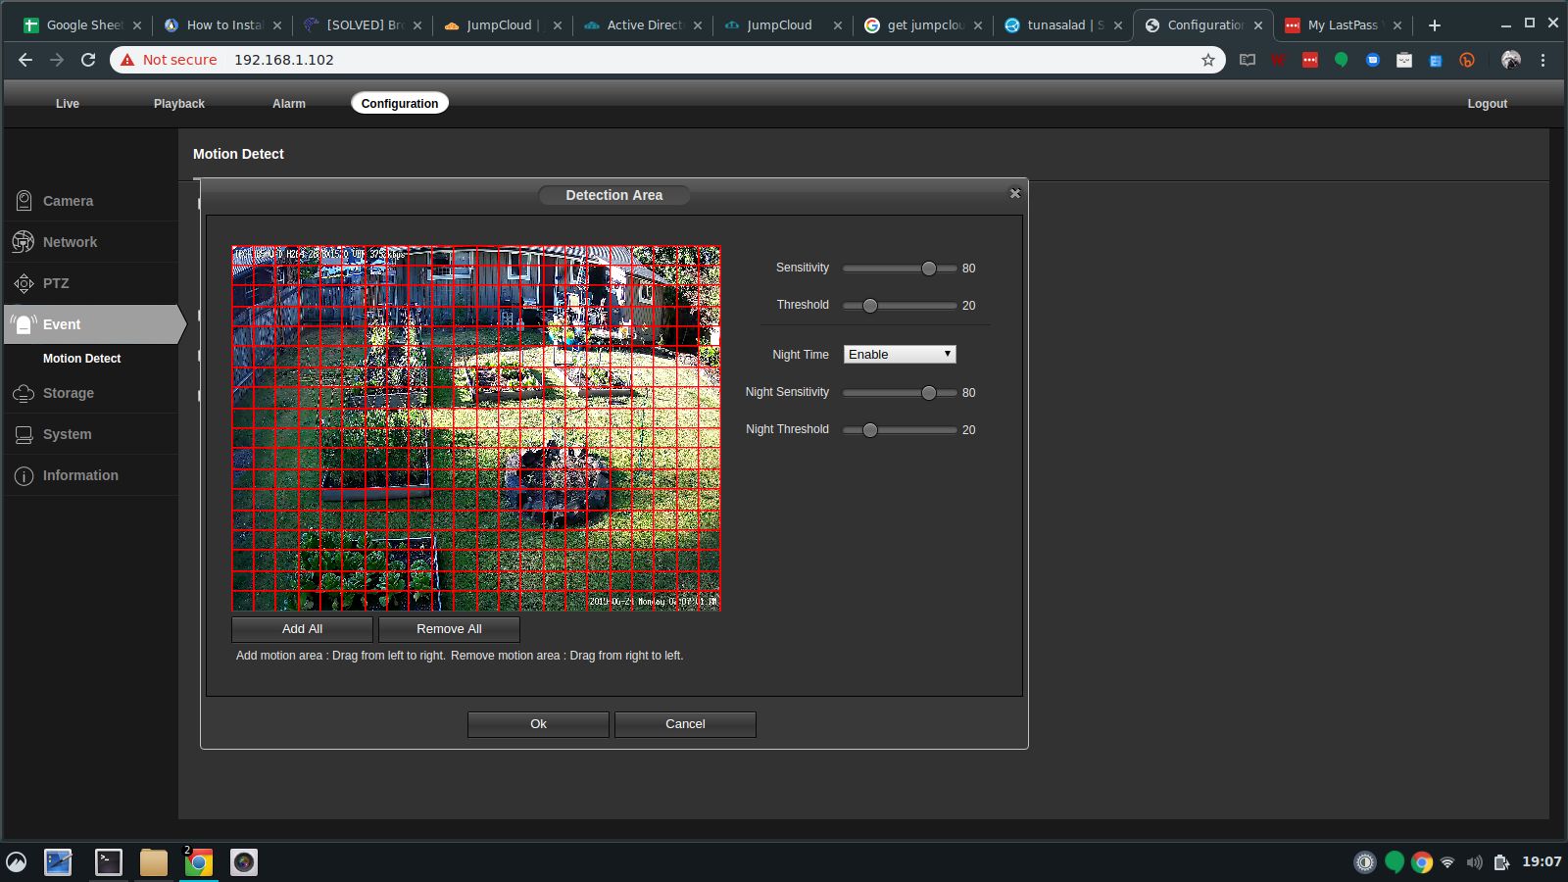Screen dimensions: 1568x882
Task: Open Chrome's three-dot menu
Action: 1543,60
